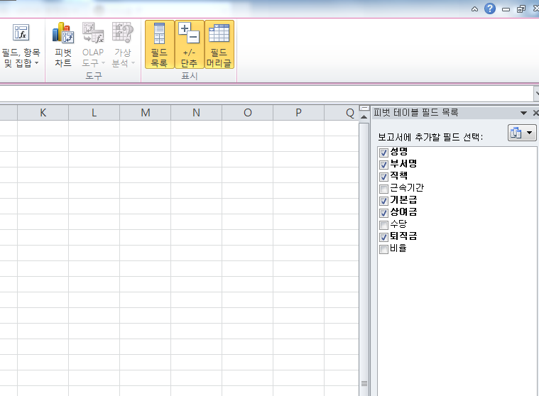Toggle the 필드 머리글 display button
Image resolution: width=539 pixels, height=396 pixels.
(219, 45)
